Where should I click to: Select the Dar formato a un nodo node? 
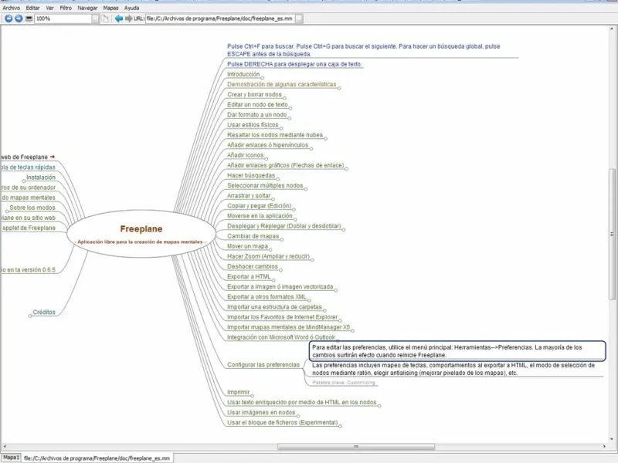pos(257,114)
